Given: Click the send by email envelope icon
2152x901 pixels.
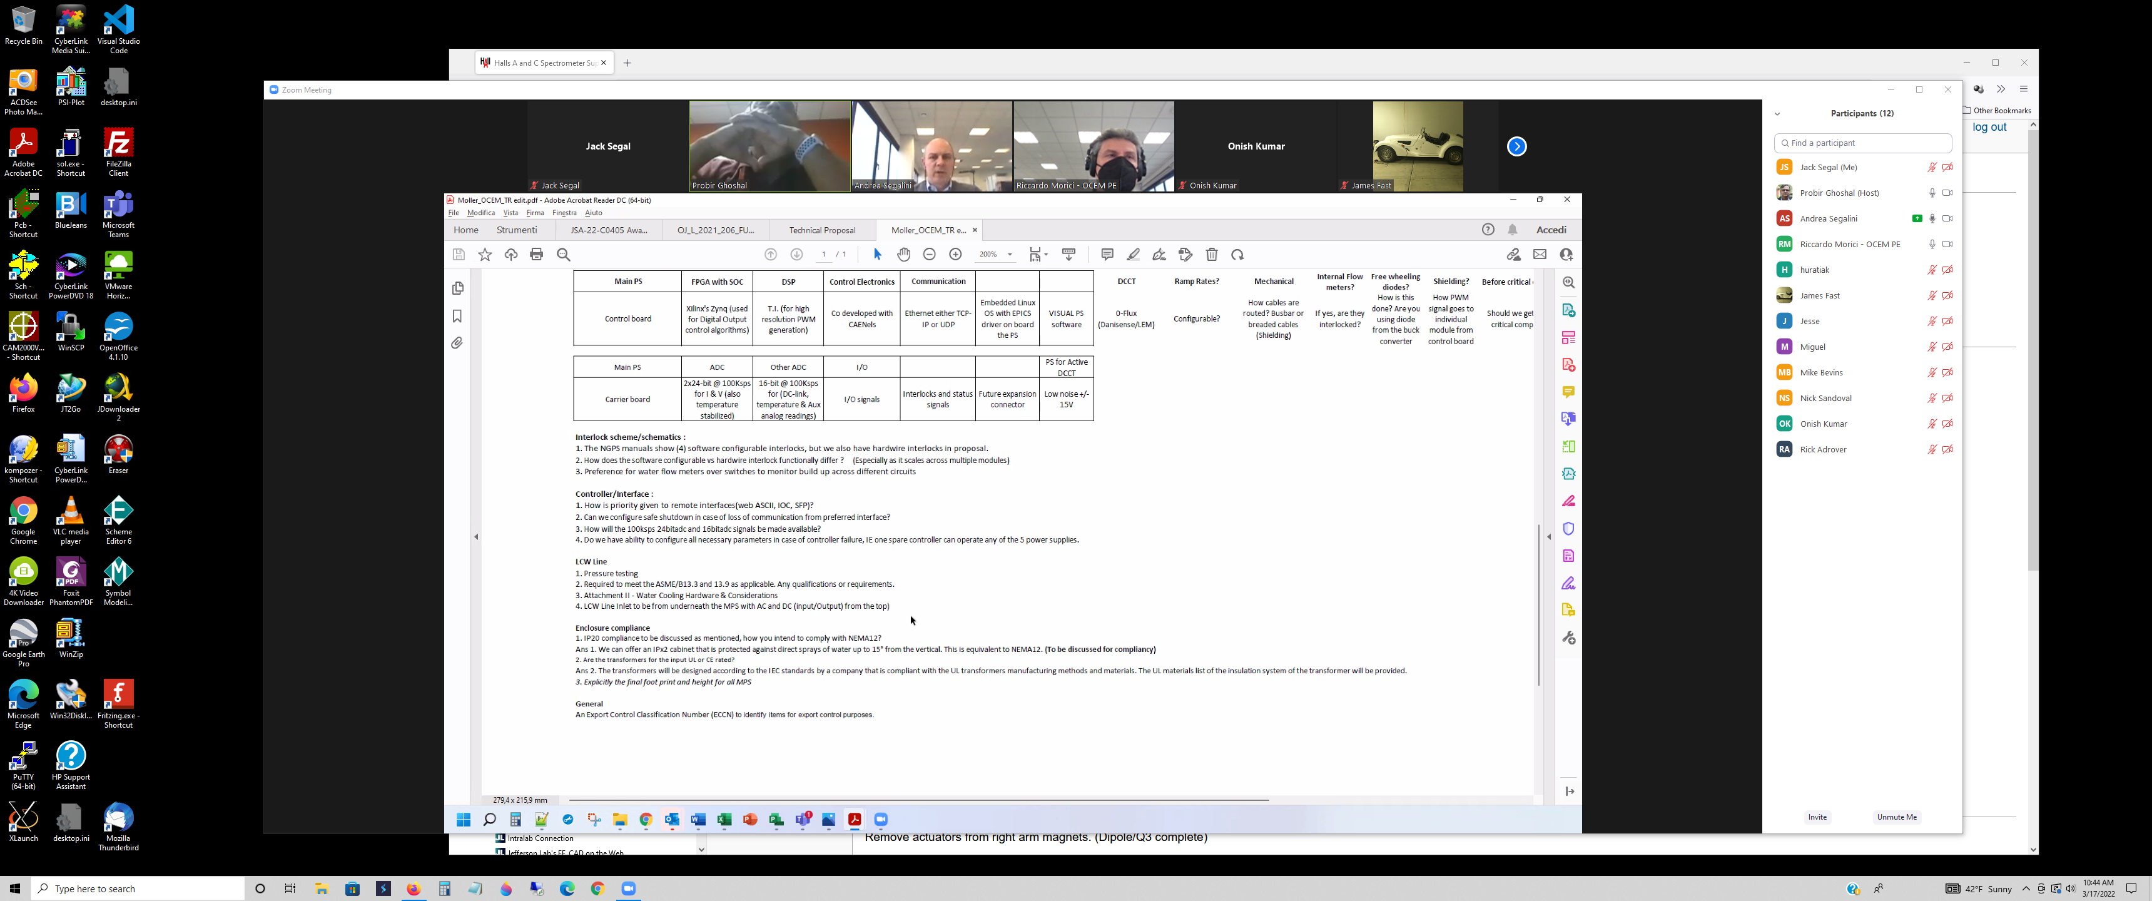Looking at the screenshot, I should pyautogui.click(x=1540, y=254).
